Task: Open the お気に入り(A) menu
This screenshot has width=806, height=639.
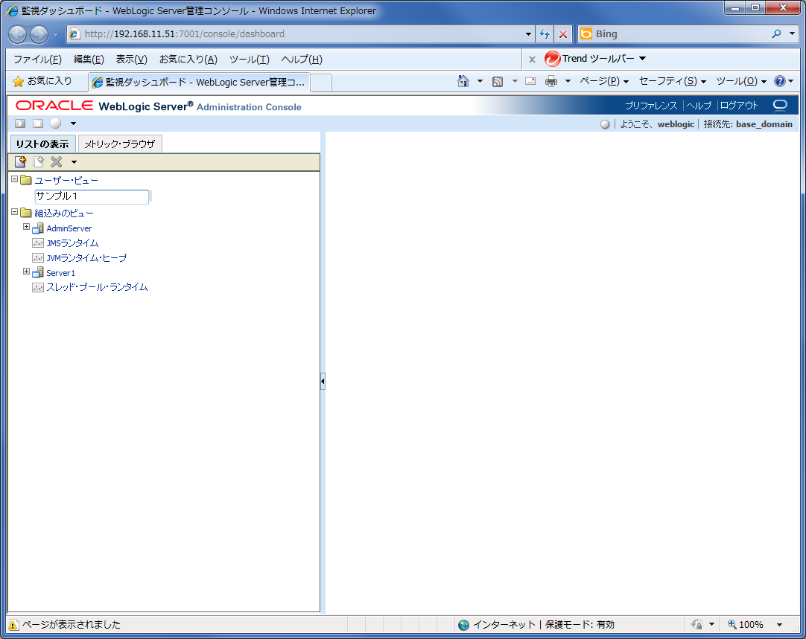Action: (188, 60)
